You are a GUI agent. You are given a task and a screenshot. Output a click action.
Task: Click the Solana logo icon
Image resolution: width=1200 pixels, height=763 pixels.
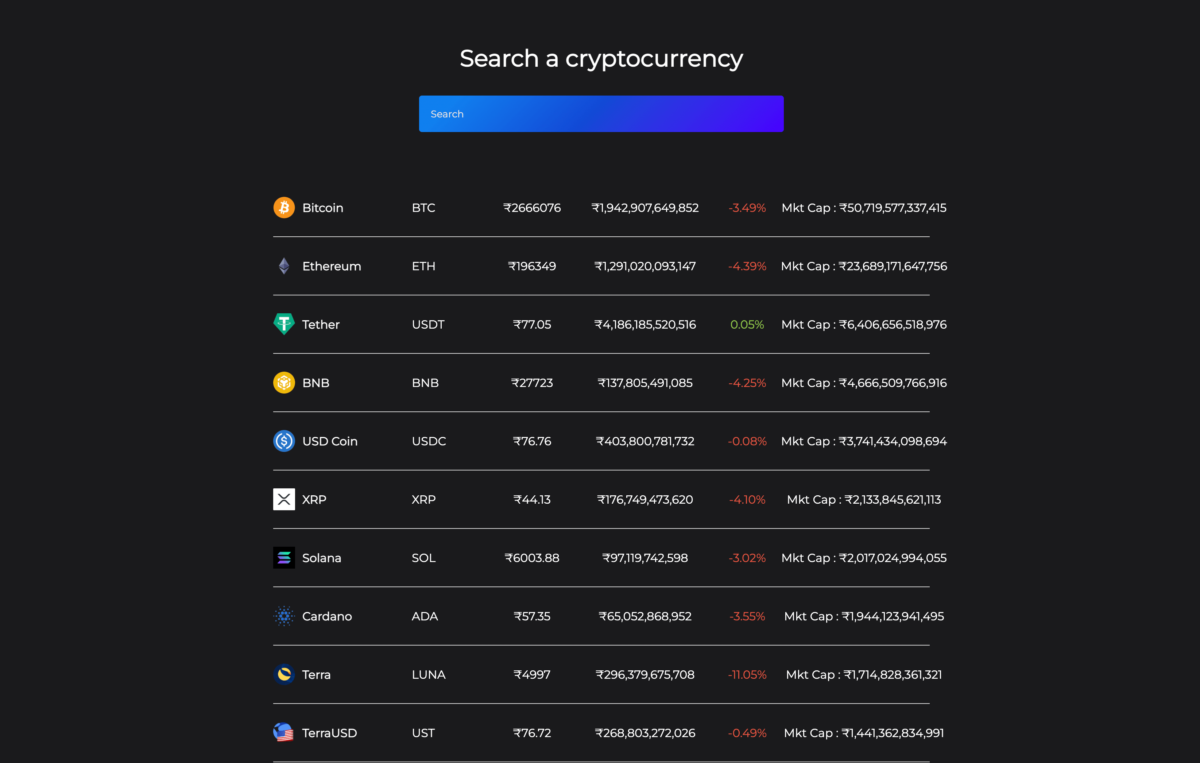point(283,558)
